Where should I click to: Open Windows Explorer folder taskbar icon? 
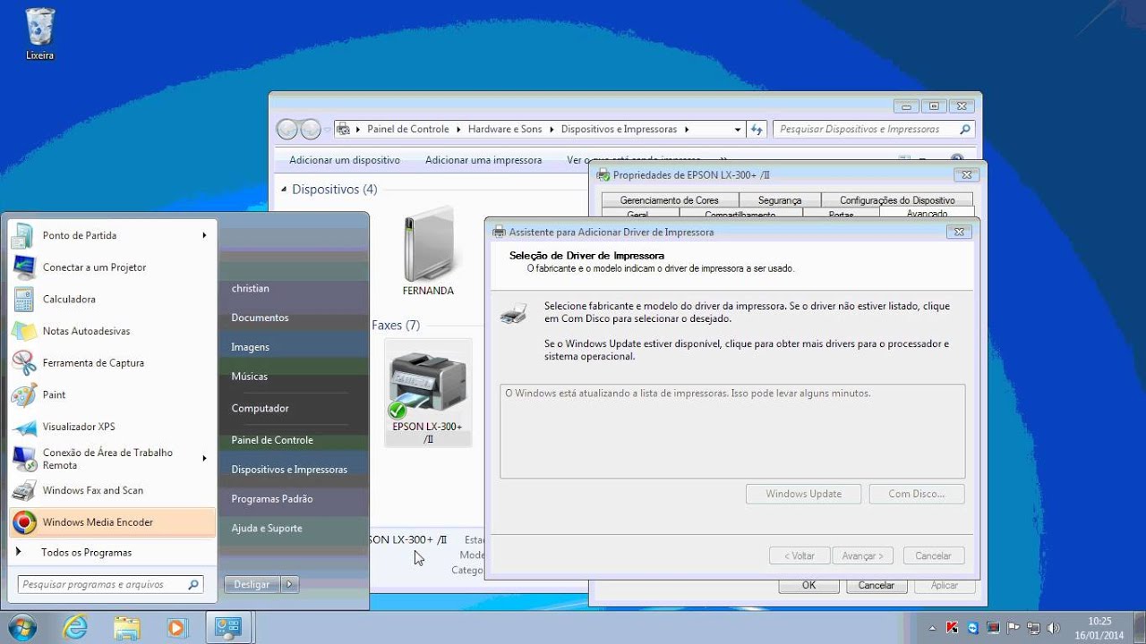tap(126, 627)
